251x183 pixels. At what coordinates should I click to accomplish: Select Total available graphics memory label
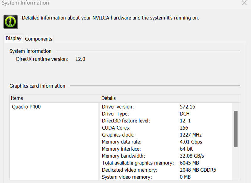(x=138, y=163)
